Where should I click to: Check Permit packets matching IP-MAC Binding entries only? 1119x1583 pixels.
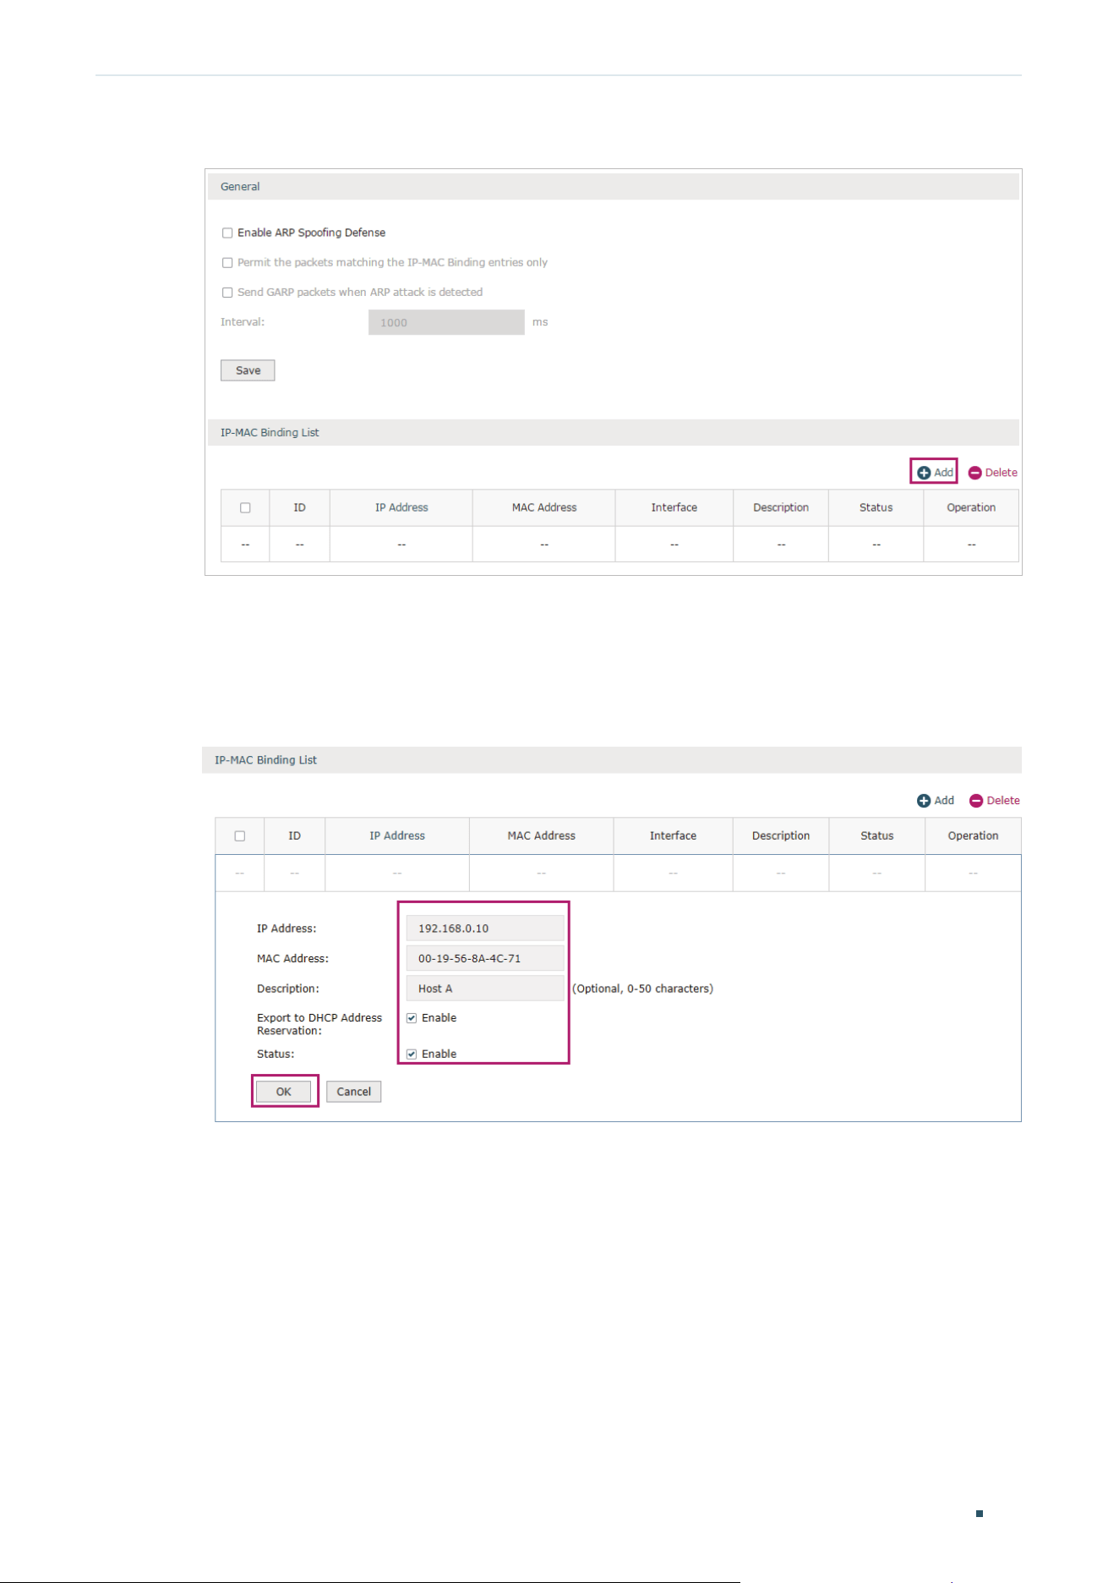pos(227,263)
